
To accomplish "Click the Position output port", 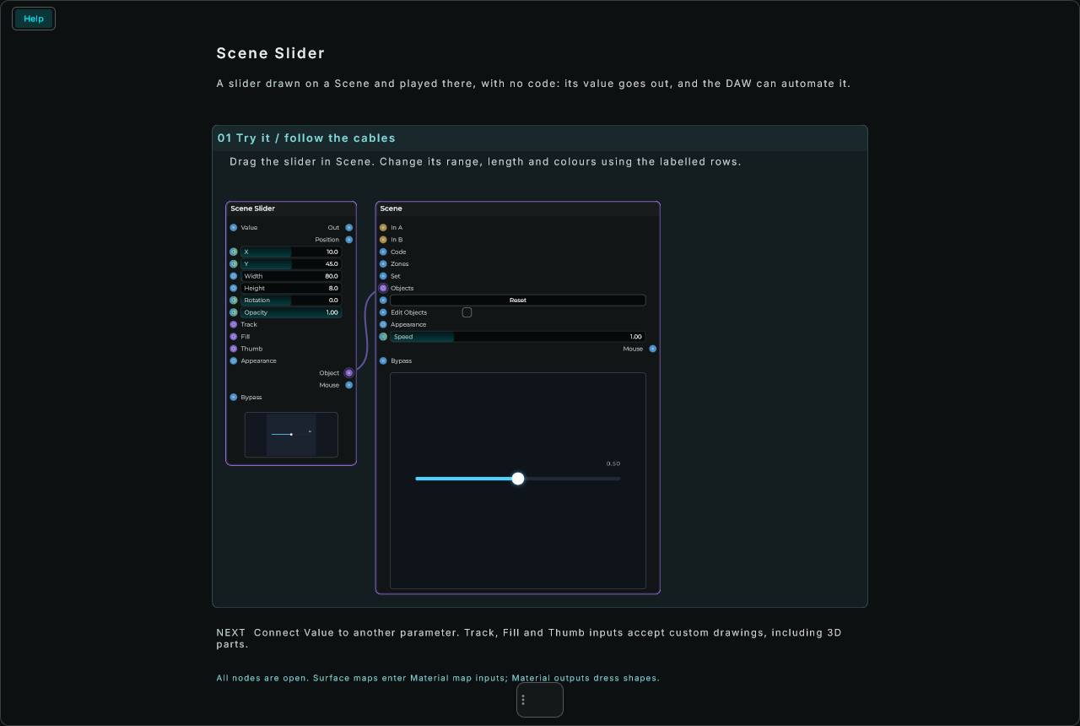I will (349, 240).
